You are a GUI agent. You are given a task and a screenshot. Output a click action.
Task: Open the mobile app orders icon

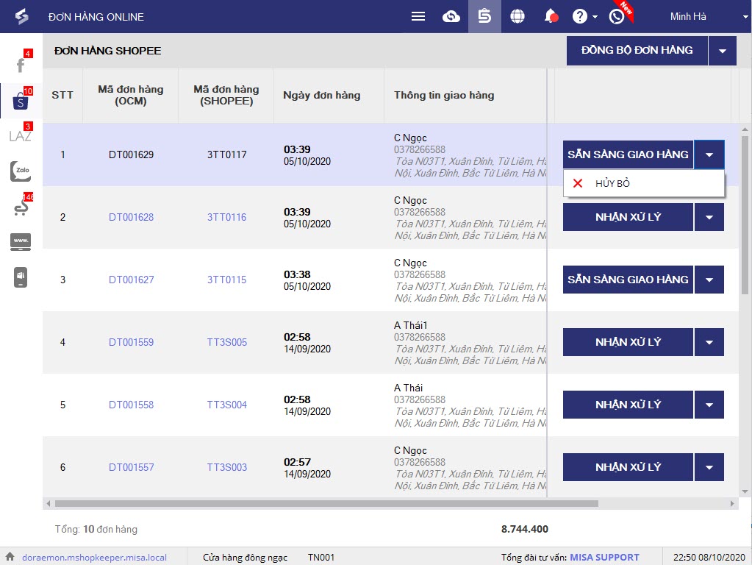point(21,277)
